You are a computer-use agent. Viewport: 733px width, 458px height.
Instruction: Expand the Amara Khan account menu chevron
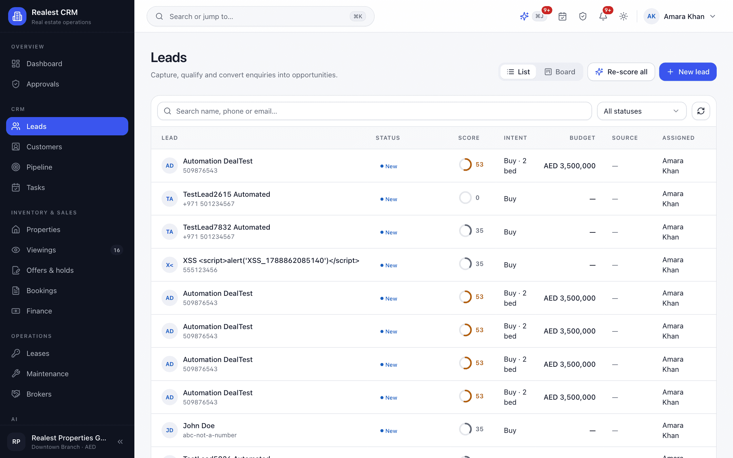[713, 16]
